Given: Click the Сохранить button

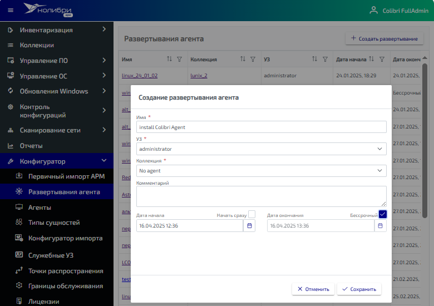Looking at the screenshot, I should 359,289.
